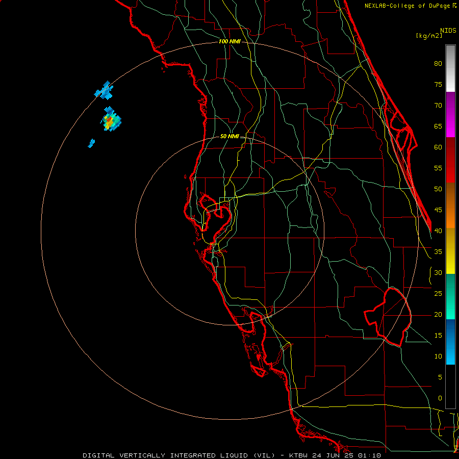Click the smallest blue echo below the storm cell
The width and height of the screenshot is (459, 459).
coord(91,143)
